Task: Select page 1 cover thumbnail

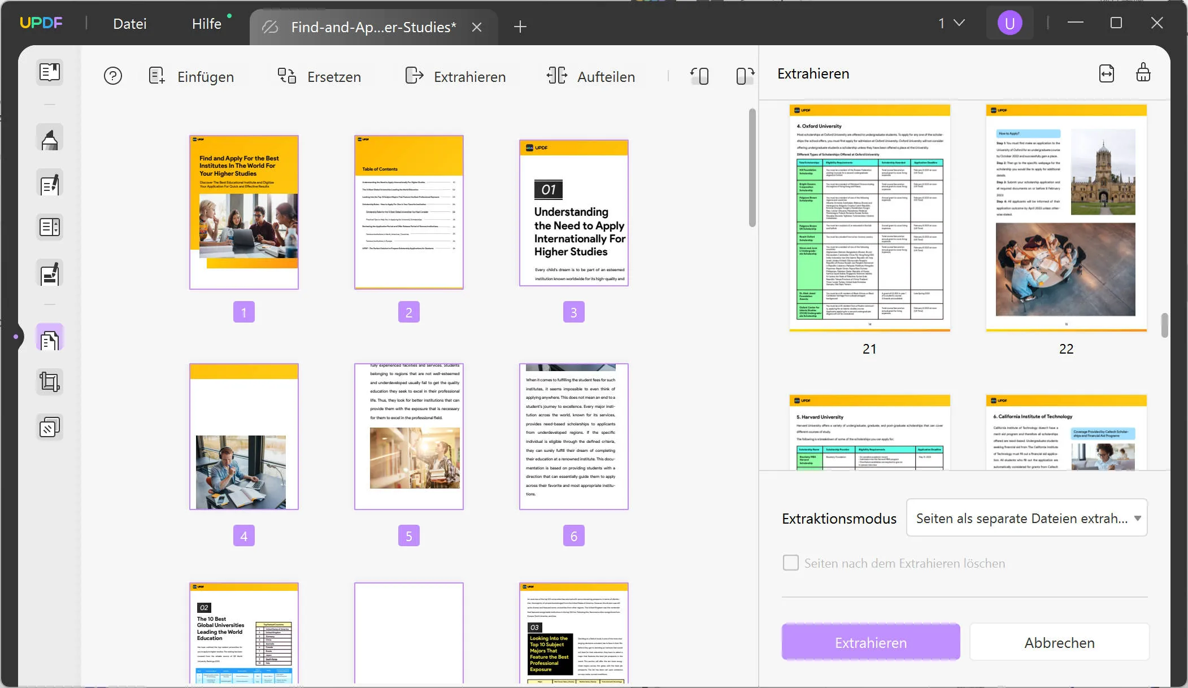Action: coord(244,212)
